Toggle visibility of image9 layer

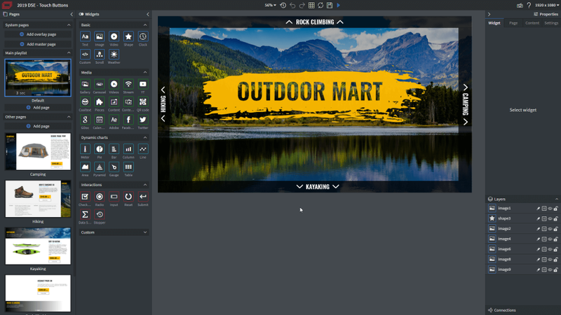point(550,269)
